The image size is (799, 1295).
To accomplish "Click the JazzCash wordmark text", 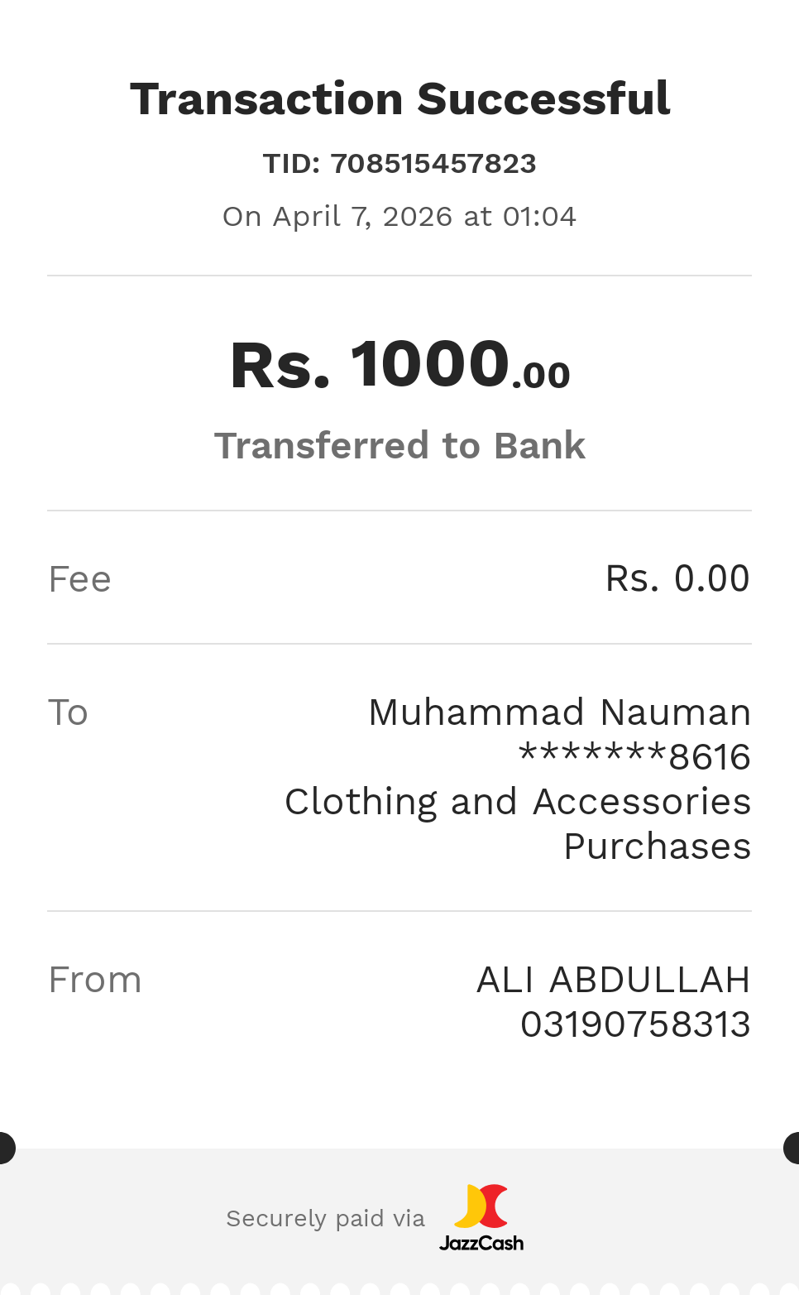I will click(481, 1243).
